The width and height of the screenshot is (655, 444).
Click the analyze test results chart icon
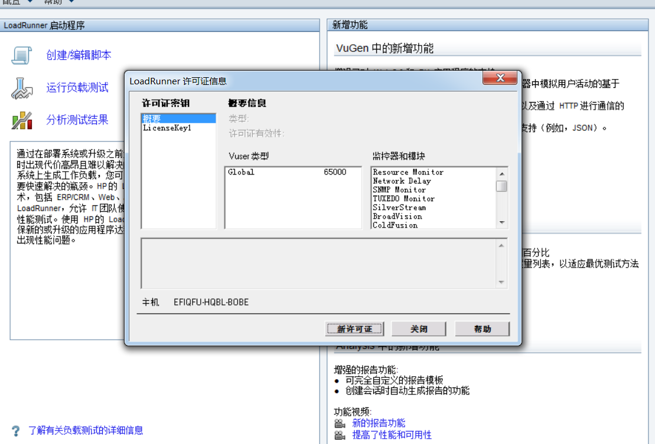22,120
